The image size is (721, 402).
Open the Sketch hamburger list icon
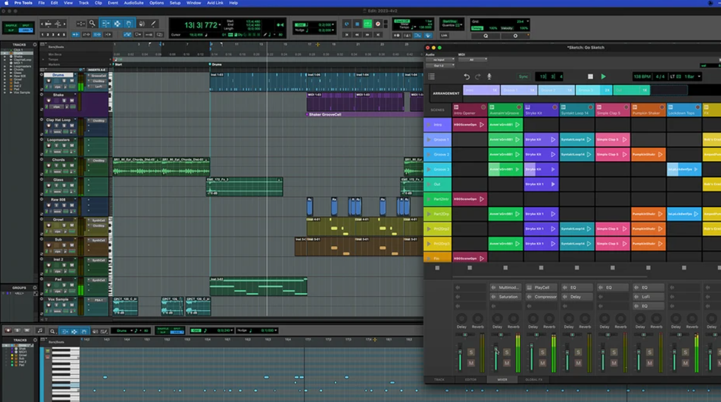(x=432, y=76)
